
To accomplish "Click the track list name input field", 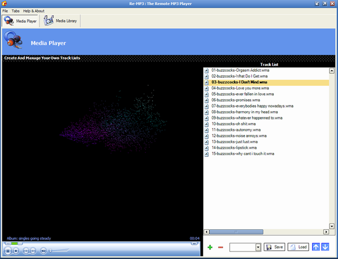I will (242, 247).
